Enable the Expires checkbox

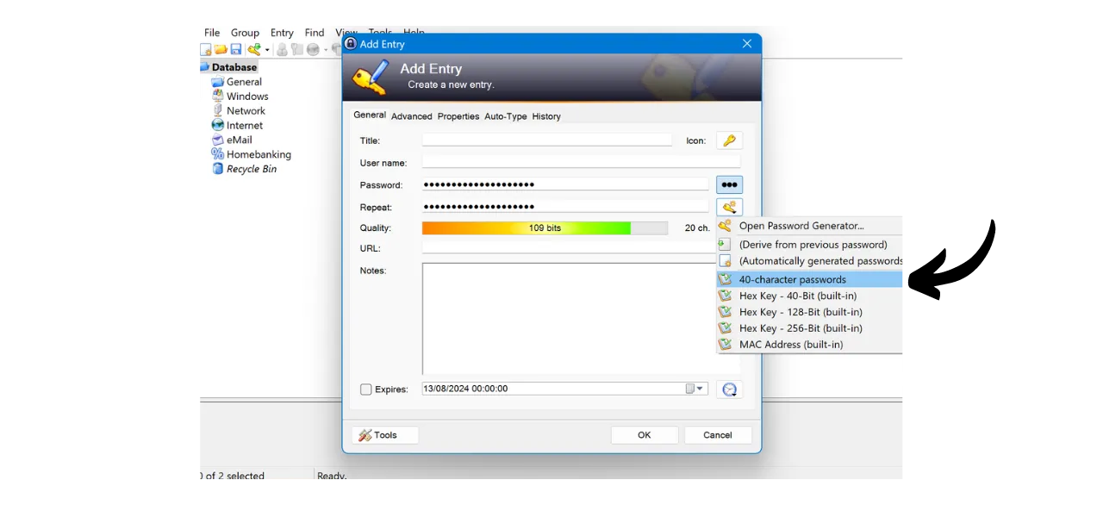pyautogui.click(x=365, y=389)
